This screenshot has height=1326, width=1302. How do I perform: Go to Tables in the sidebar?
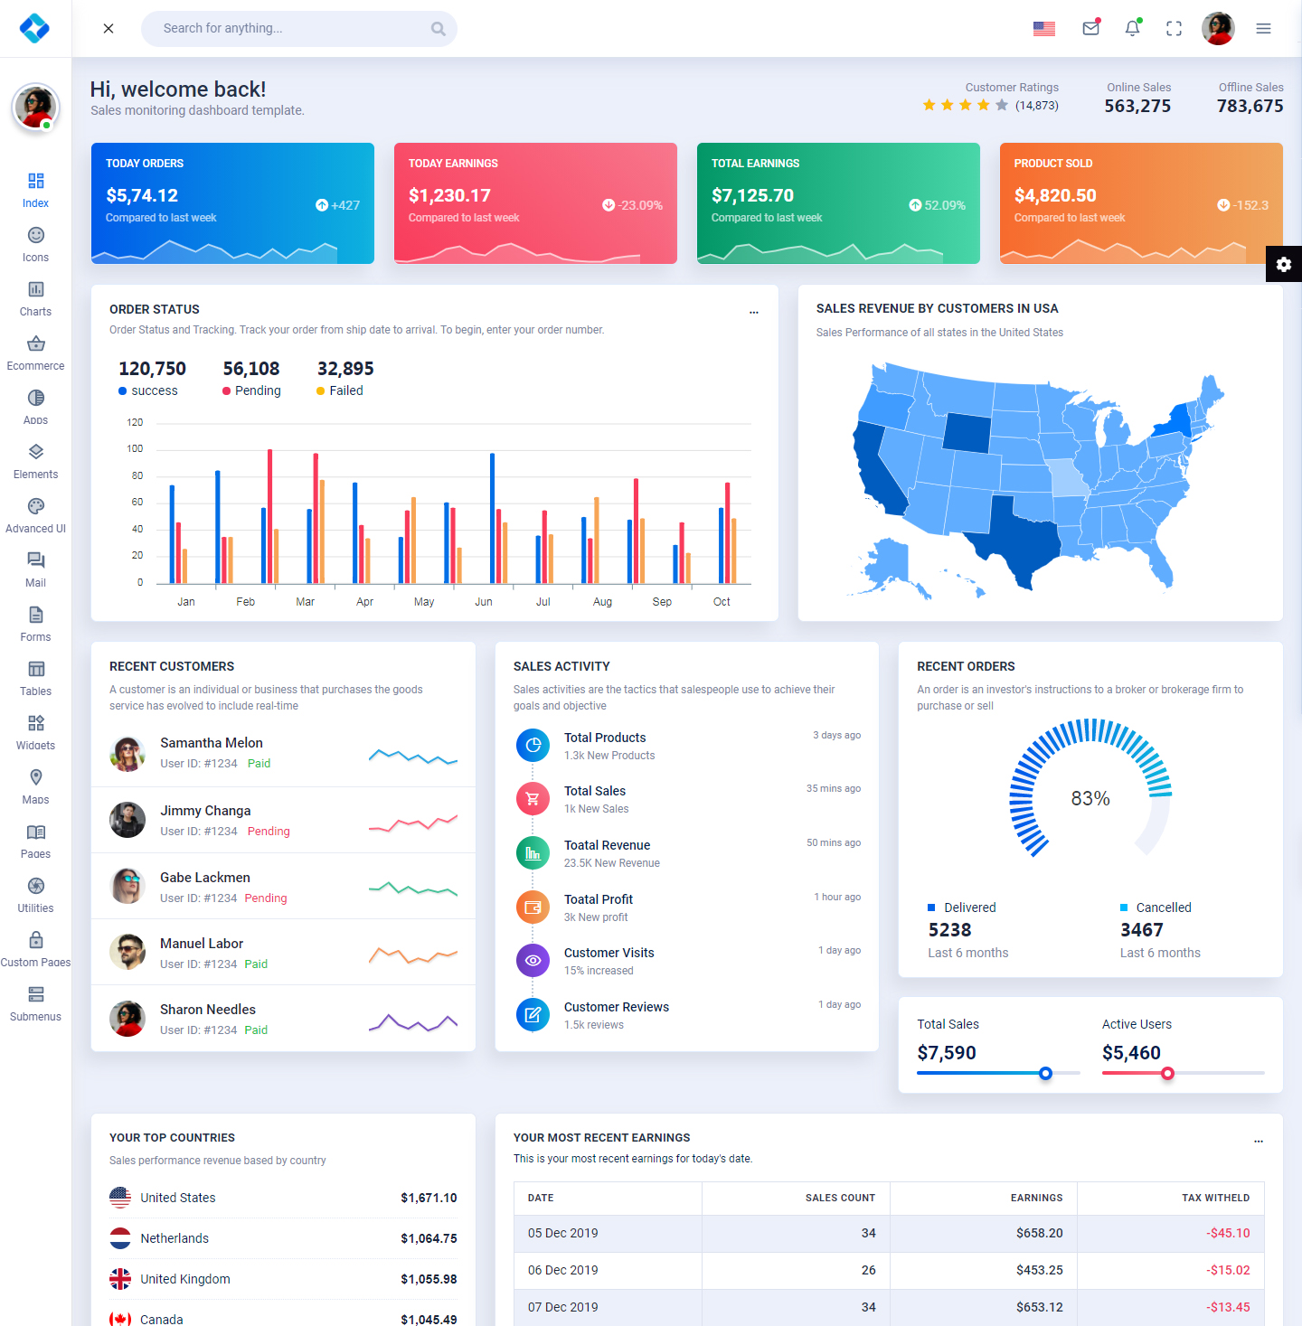[35, 678]
